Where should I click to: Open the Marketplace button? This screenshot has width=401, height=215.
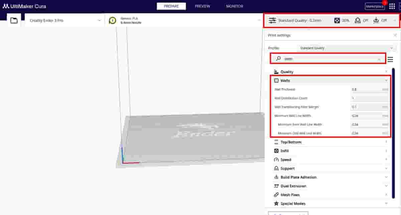tap(375, 6)
